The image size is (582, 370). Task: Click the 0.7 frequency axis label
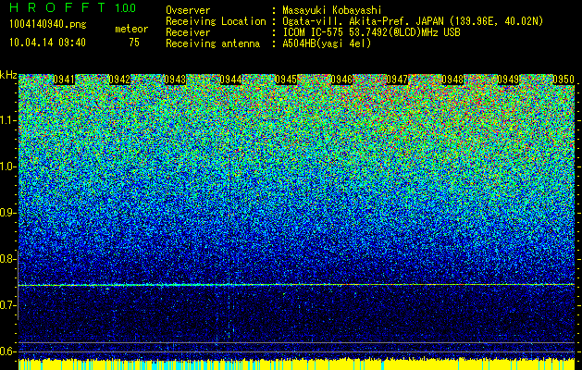[x=8, y=305]
